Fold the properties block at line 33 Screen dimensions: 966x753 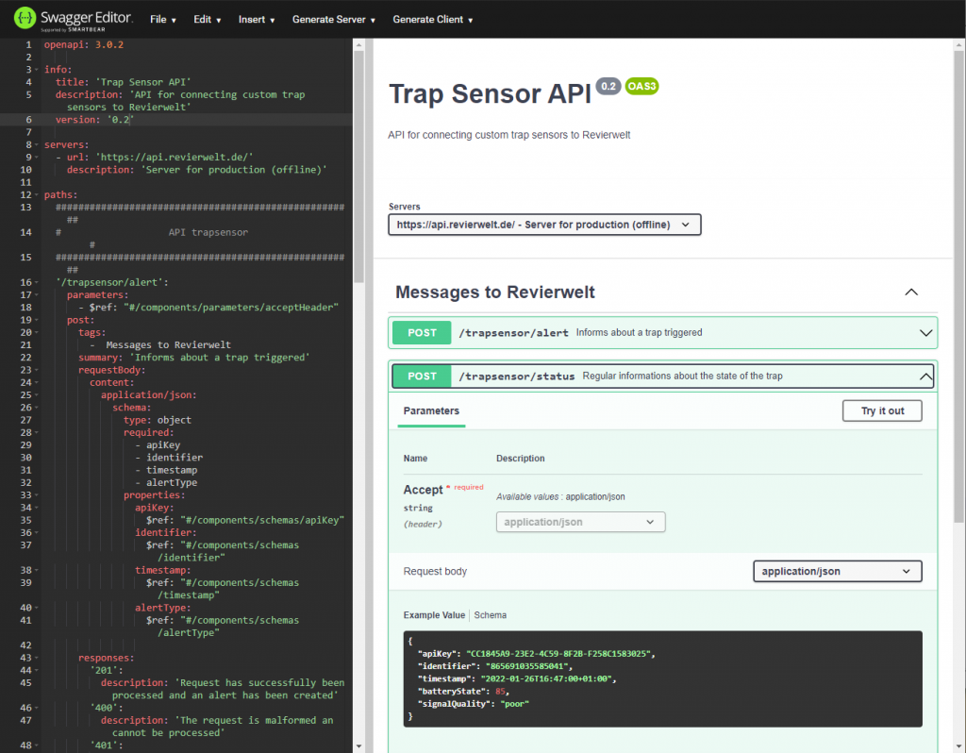[x=37, y=494]
